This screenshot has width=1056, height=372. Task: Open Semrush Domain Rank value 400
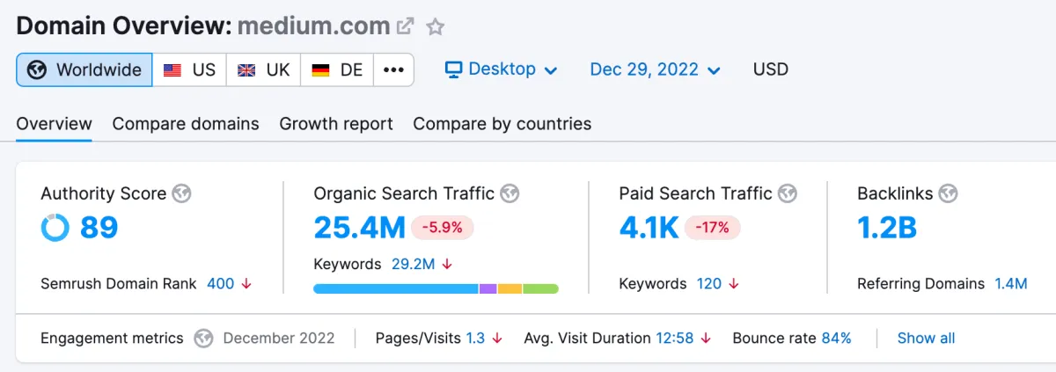click(221, 284)
